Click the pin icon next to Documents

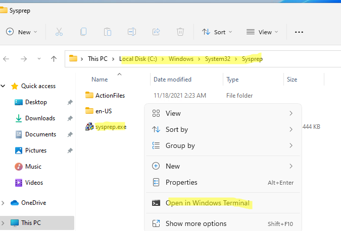(70, 134)
